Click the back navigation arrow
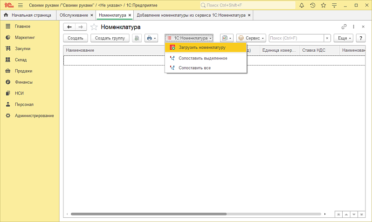Viewport: 372px width, 222px height. [69, 27]
